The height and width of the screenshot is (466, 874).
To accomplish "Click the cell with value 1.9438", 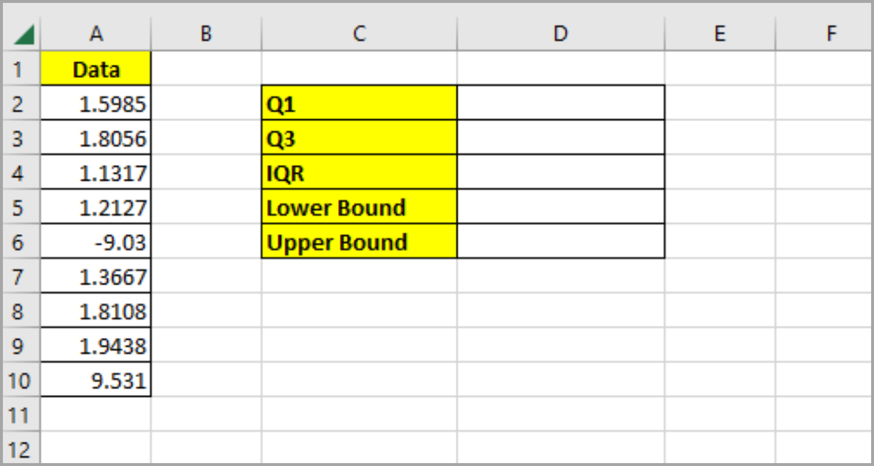I will click(x=96, y=346).
